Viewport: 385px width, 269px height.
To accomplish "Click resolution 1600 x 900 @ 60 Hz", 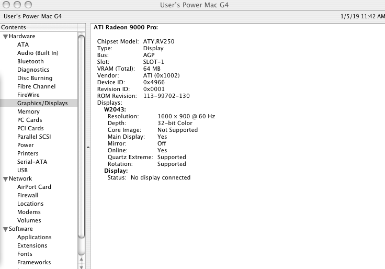I will 186,116.
